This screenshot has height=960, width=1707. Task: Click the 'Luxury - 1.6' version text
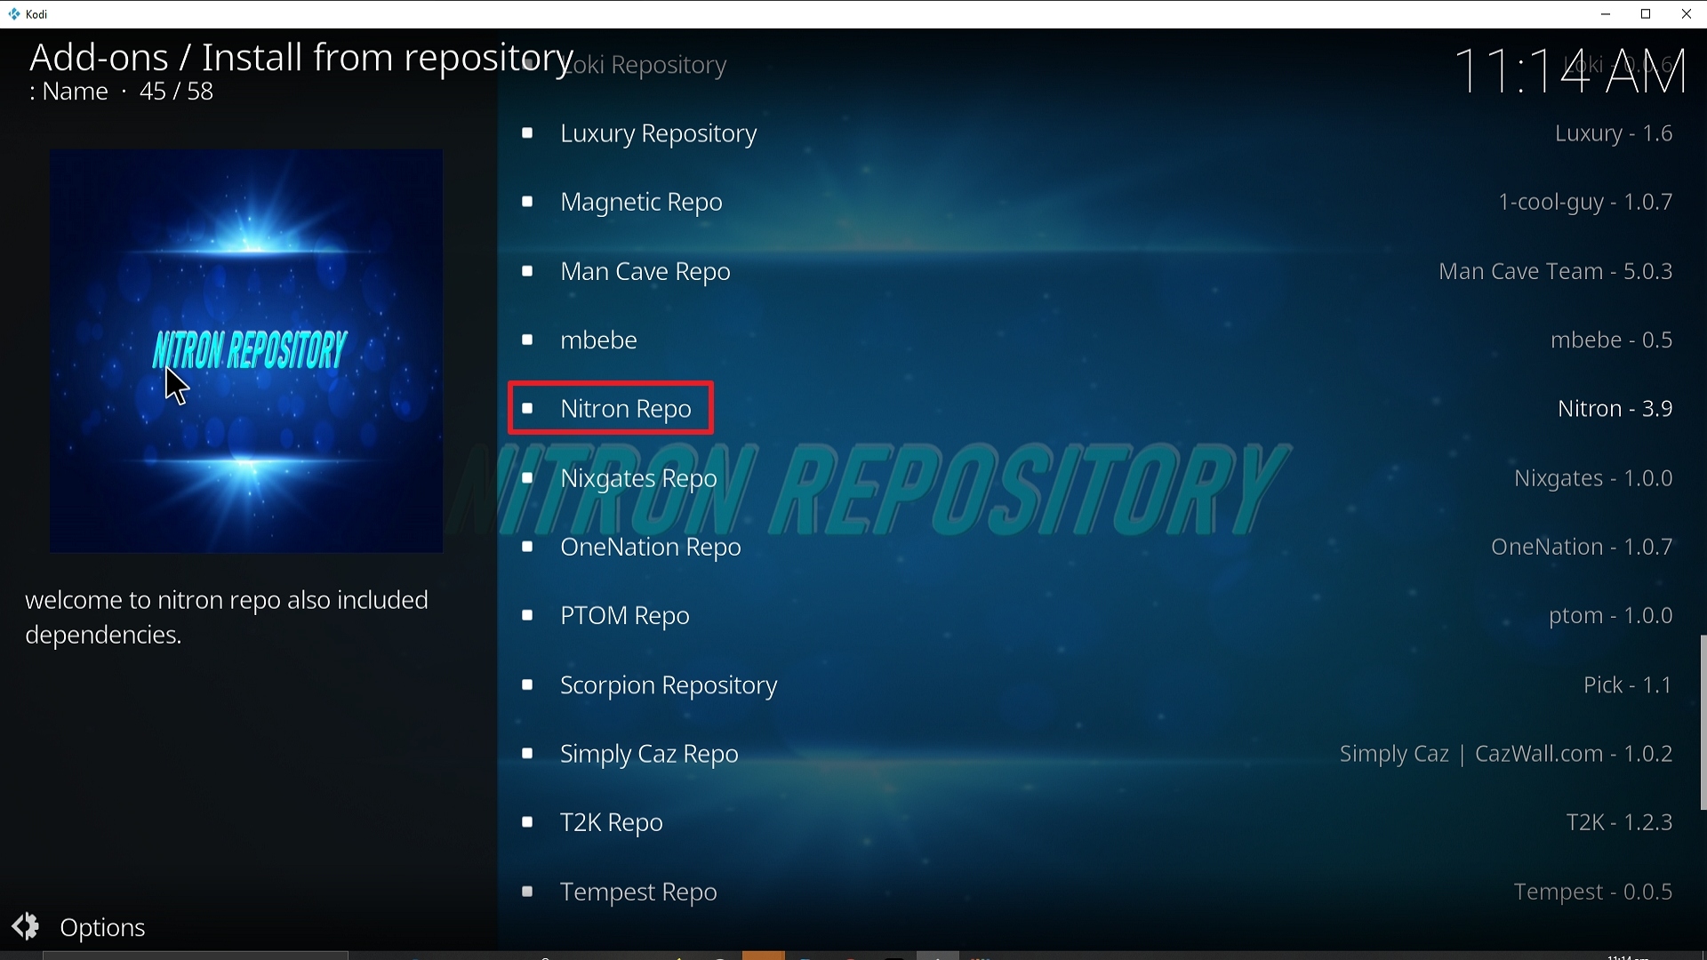[x=1615, y=133]
